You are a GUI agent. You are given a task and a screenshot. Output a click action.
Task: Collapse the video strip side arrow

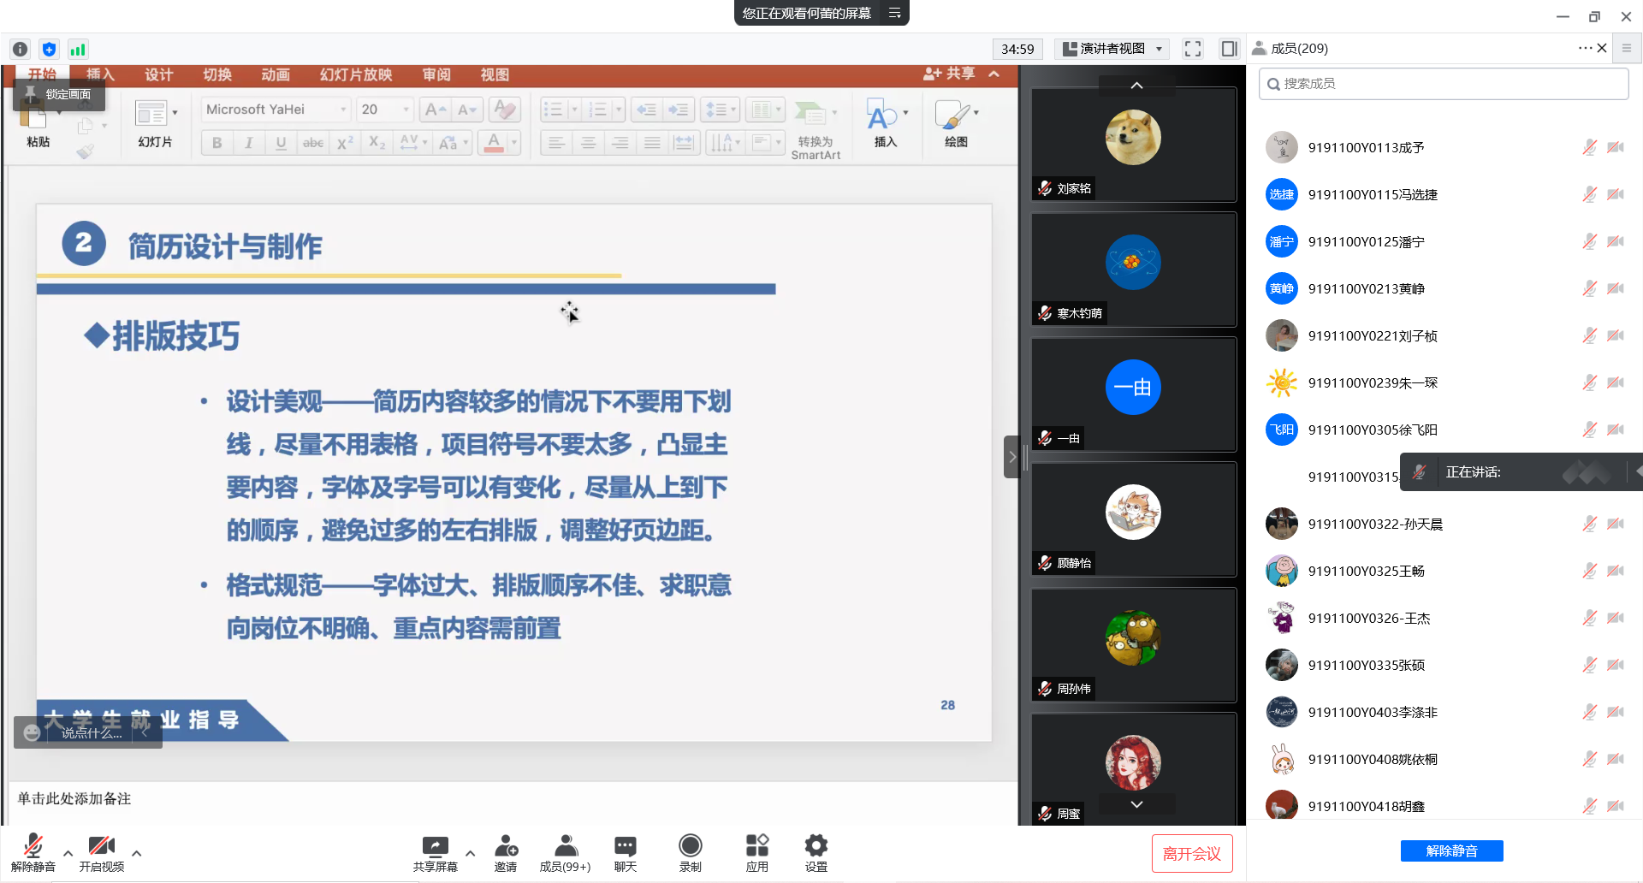(x=1011, y=457)
